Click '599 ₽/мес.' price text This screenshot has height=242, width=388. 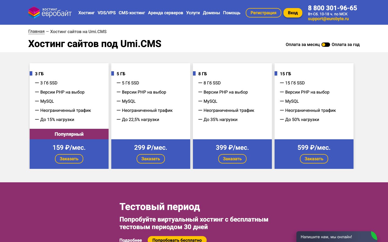point(314,148)
